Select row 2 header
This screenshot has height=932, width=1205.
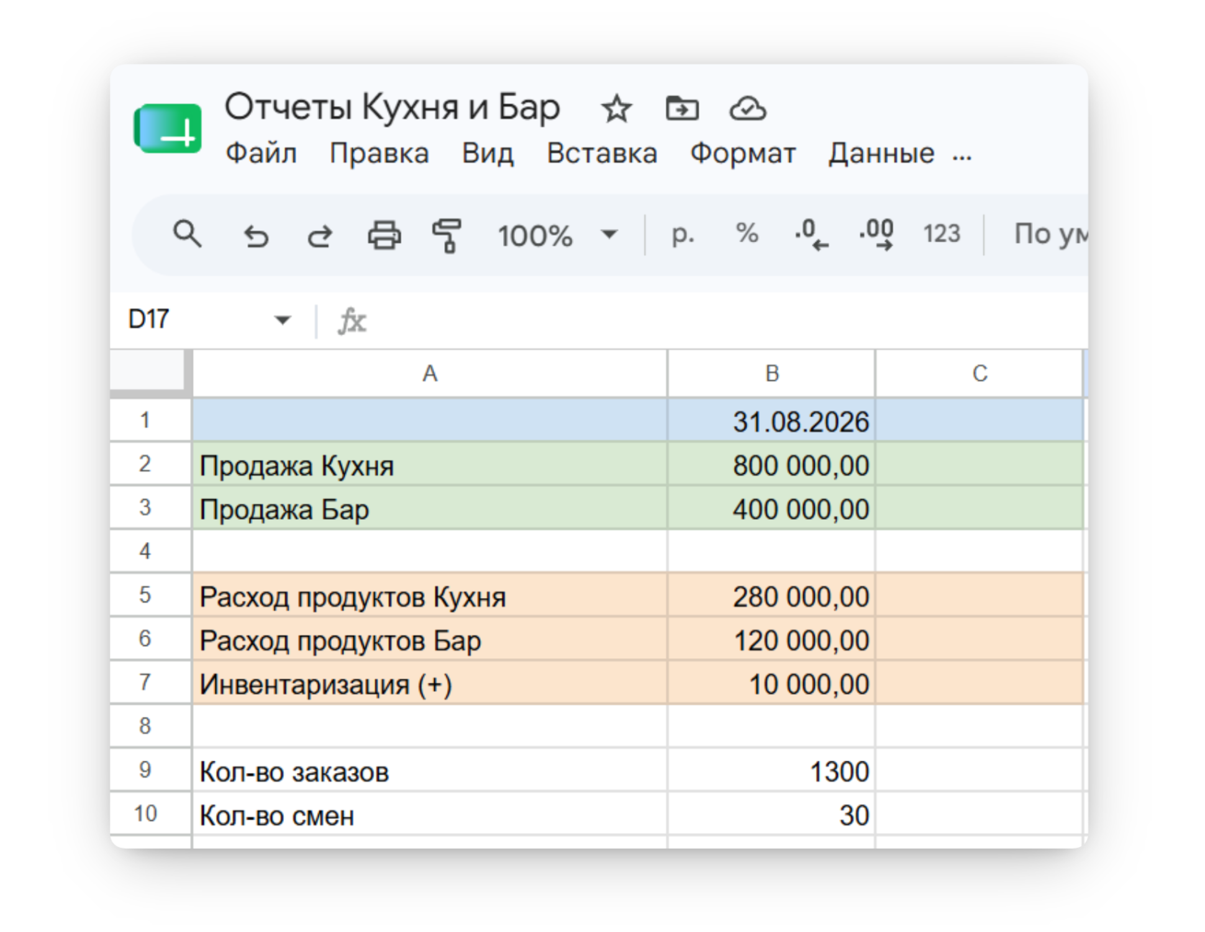150,464
